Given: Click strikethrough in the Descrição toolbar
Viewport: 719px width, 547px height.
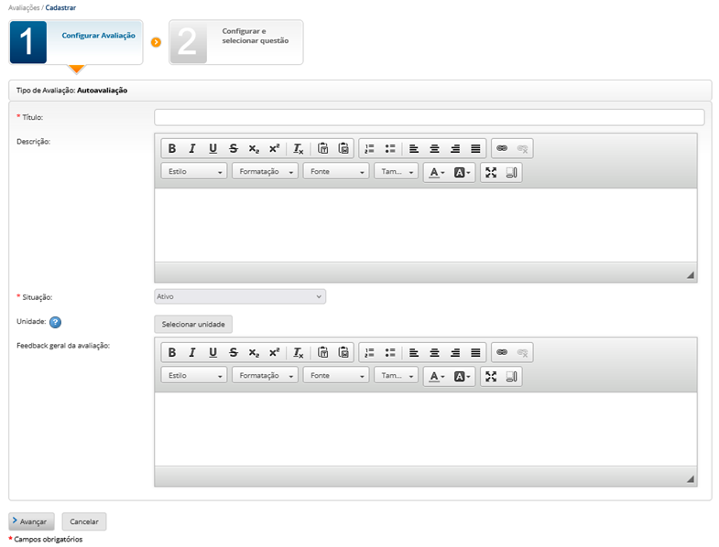Looking at the screenshot, I should coord(234,148).
